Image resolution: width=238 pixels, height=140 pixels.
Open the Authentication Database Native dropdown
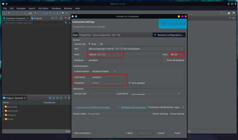(104, 71)
